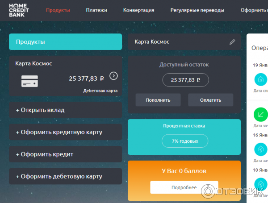Open the Продукты menu tab
This screenshot has height=203, width=268.
[58, 10]
